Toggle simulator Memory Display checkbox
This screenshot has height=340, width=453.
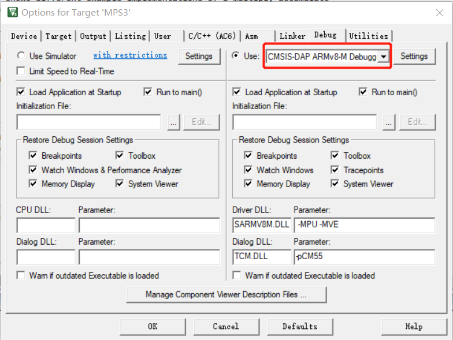(x=33, y=184)
